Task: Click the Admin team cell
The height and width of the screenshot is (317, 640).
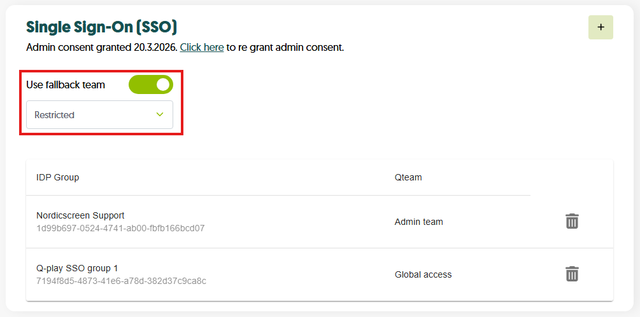Action: pyautogui.click(x=418, y=222)
